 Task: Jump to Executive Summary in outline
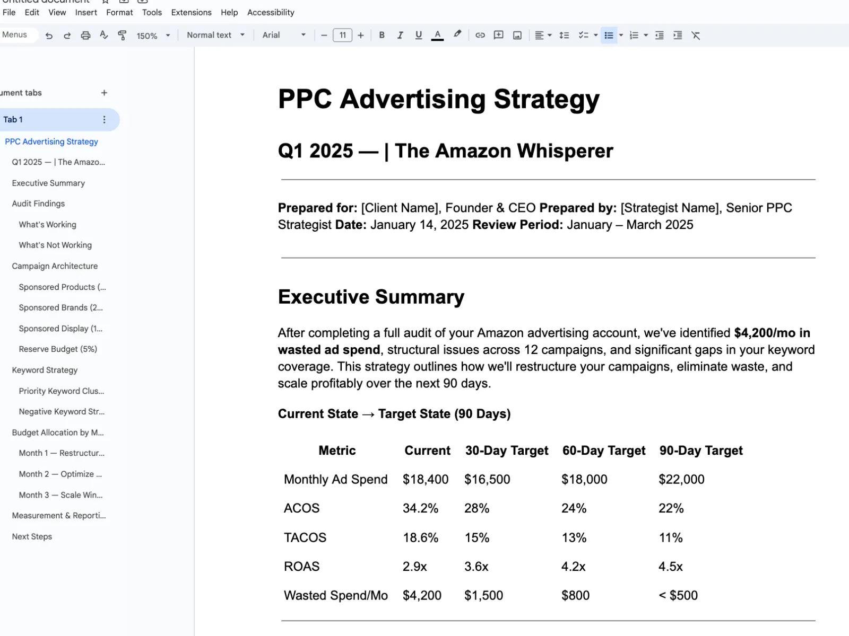point(48,183)
